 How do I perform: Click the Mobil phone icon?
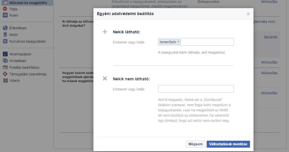pyautogui.click(x=5, y=35)
